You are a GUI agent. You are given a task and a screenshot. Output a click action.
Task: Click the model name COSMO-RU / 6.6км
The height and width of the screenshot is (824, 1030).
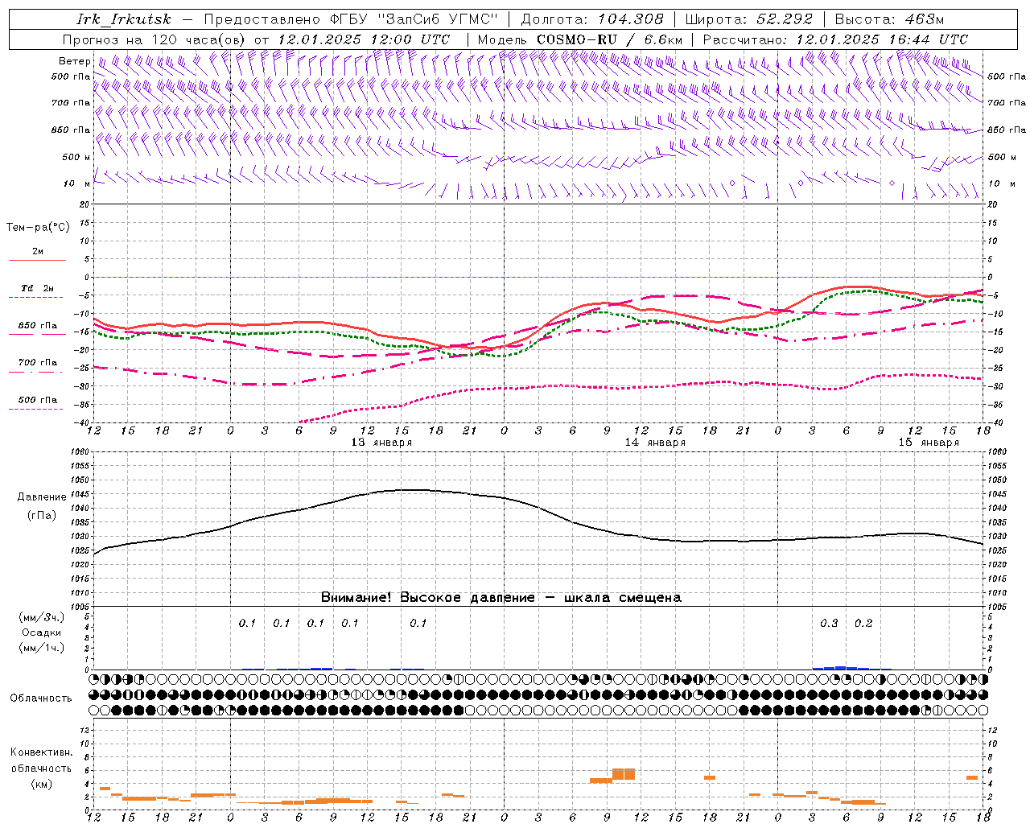610,39
